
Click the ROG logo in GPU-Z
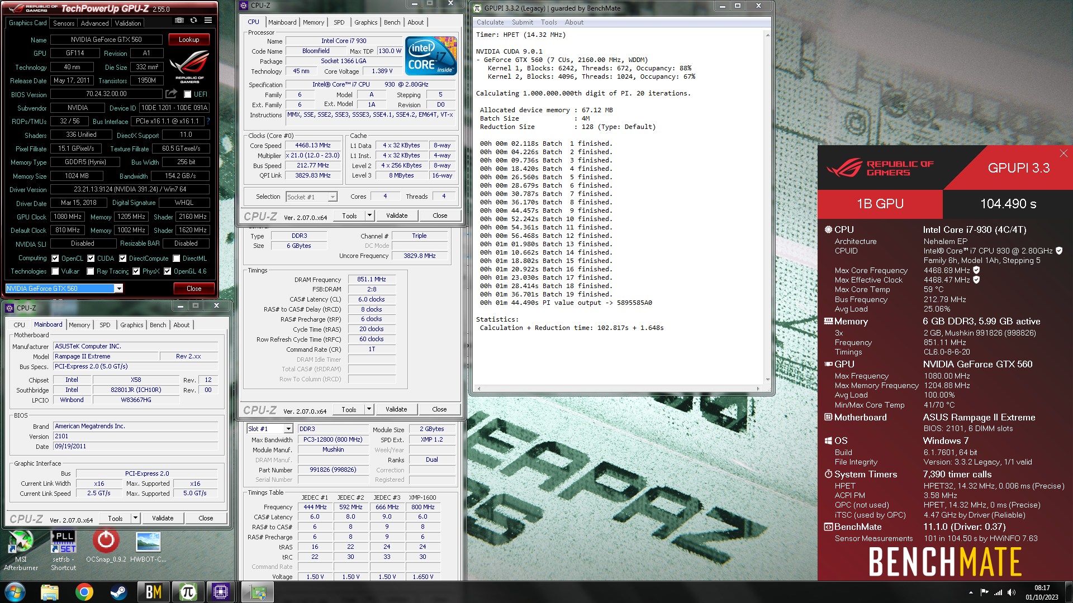pyautogui.click(x=189, y=67)
